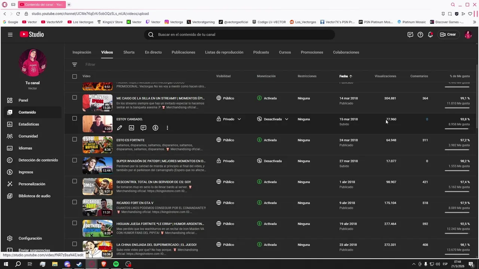Open Enviar sugerencias in the sidebar

pos(32,250)
